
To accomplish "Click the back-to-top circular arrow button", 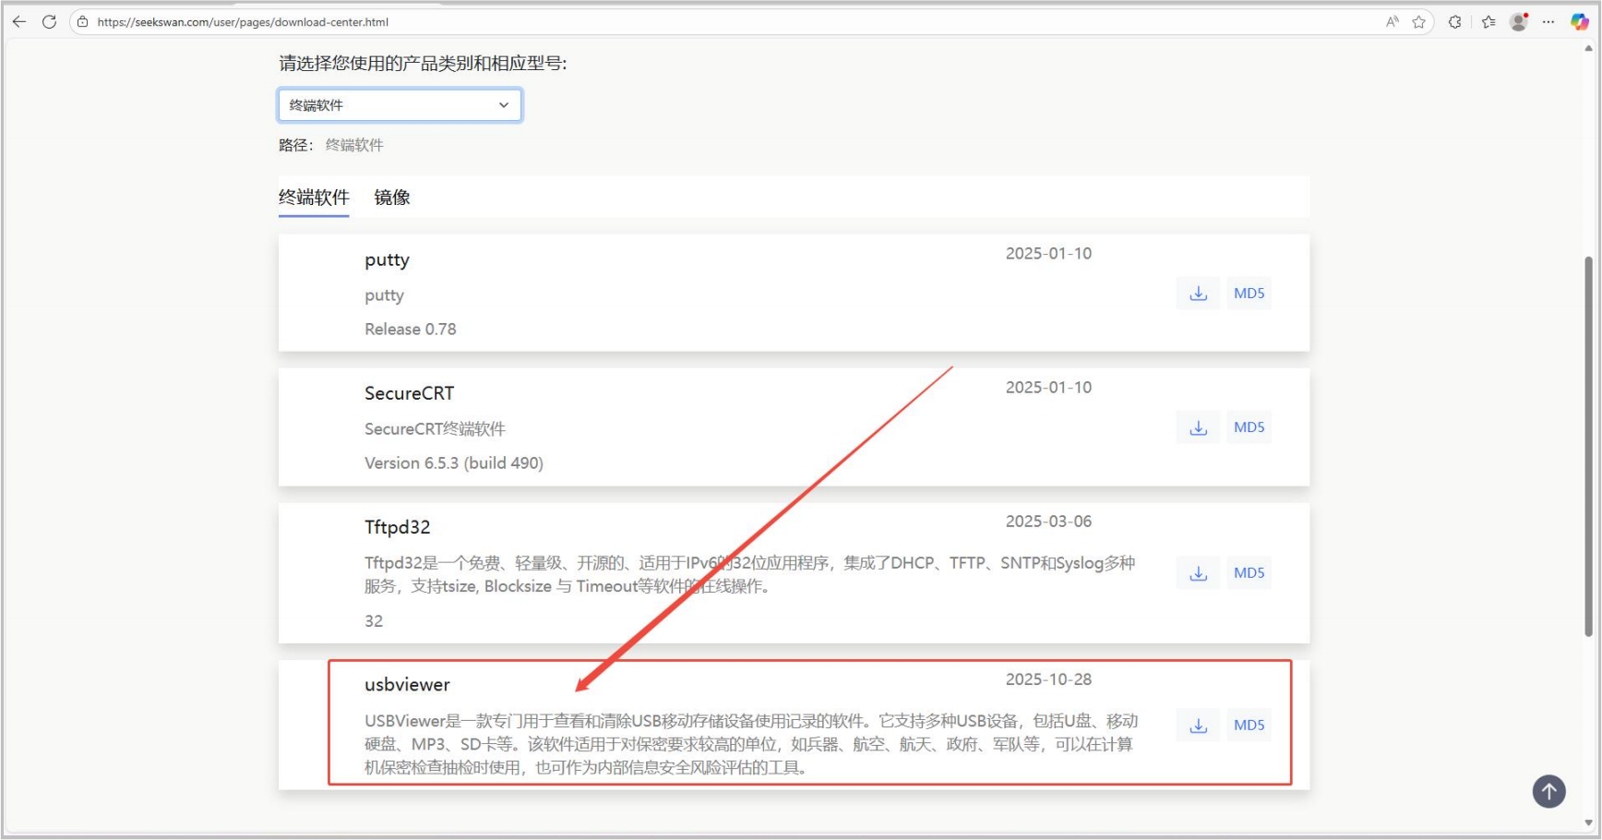I will (1548, 791).
